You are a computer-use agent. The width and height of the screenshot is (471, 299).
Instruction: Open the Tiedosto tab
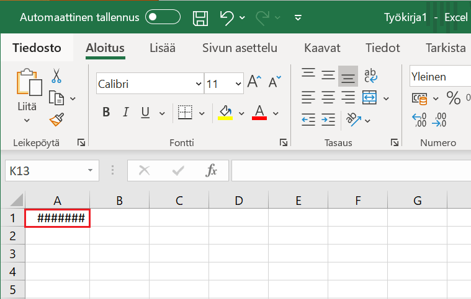tap(37, 48)
